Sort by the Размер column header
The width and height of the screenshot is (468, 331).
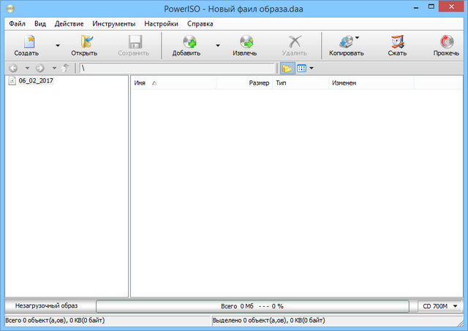point(258,83)
